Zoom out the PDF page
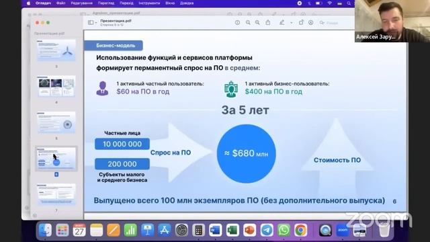The height and width of the screenshot is (242, 430). click(x=248, y=23)
